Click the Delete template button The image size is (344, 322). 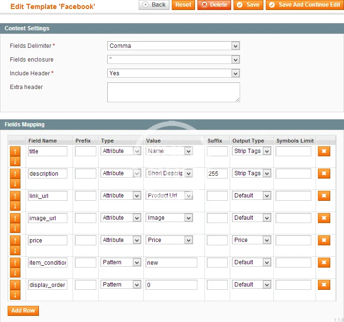click(x=214, y=5)
